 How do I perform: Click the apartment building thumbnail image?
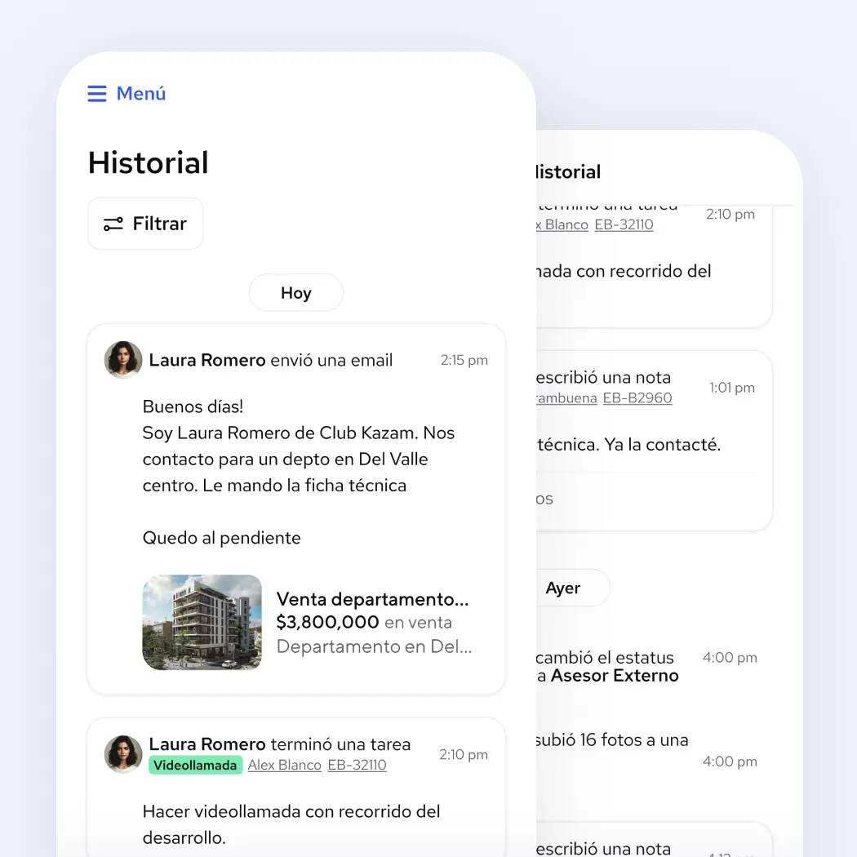202,622
